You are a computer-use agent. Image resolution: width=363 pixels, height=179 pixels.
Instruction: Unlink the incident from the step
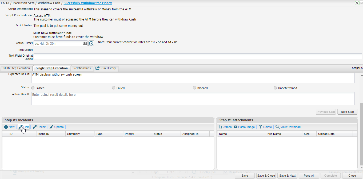tap(39, 127)
